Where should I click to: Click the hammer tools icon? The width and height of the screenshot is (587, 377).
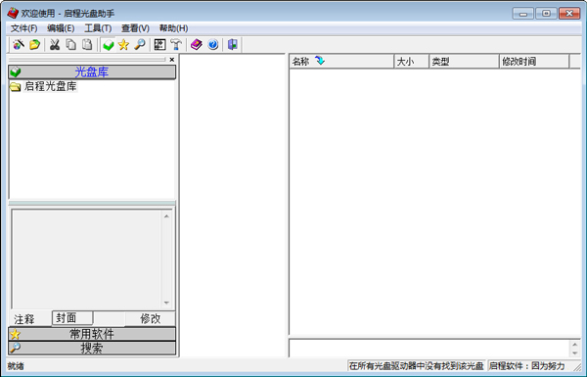[x=176, y=45]
